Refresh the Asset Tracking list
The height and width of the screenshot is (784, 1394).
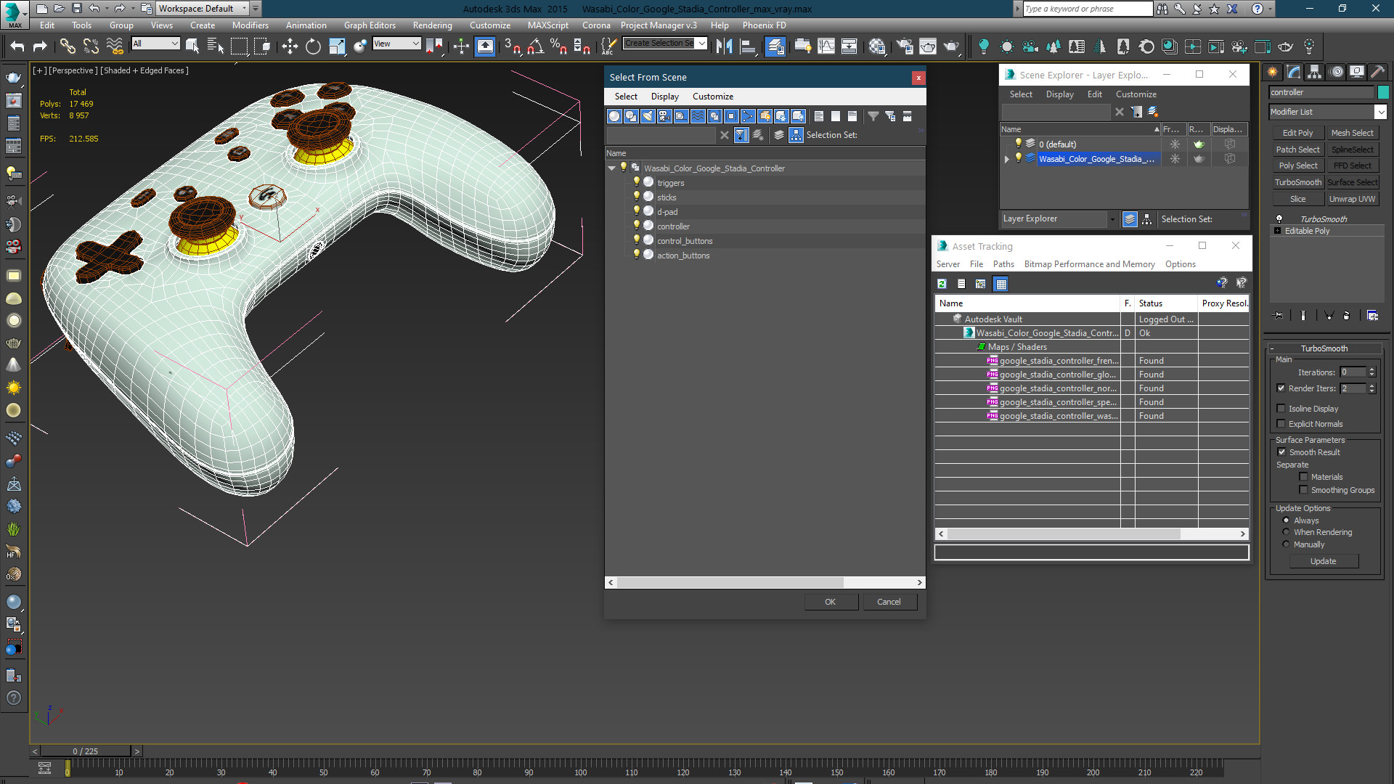pos(942,284)
